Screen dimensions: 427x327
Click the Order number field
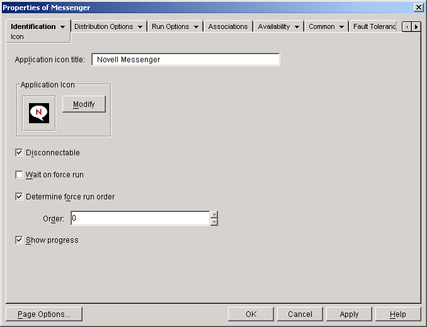(140, 218)
